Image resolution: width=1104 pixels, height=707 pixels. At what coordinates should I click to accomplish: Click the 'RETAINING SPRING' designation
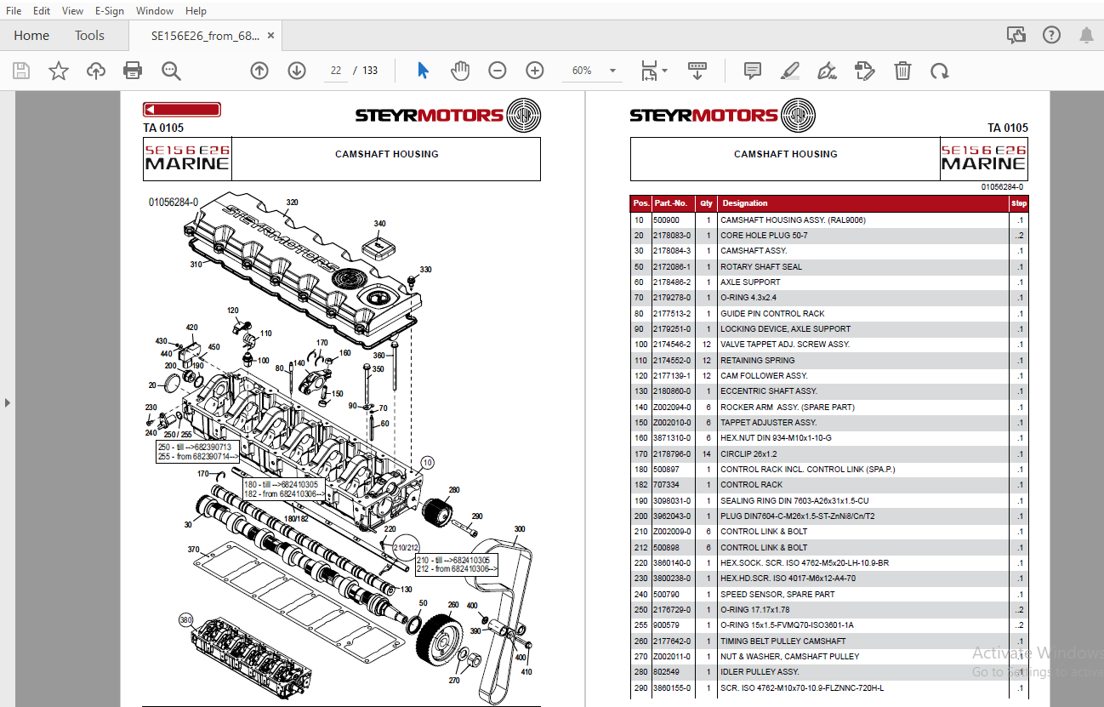758,360
